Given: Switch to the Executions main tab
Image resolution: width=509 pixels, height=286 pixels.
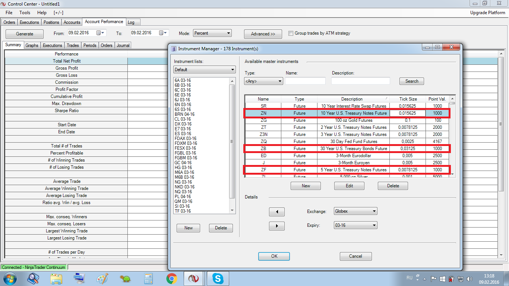Looking at the screenshot, I should click(29, 22).
